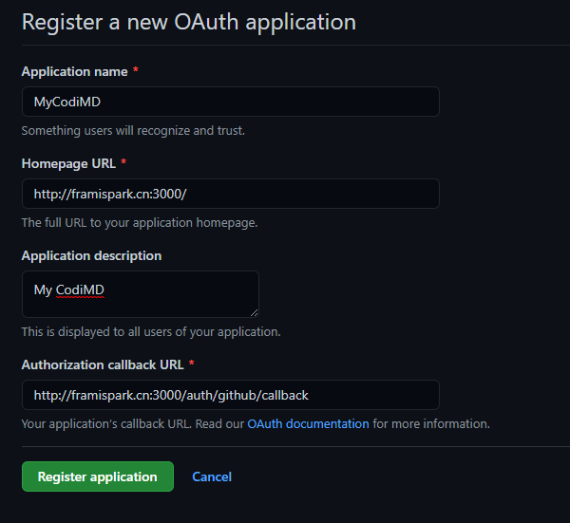Viewport: 570px width, 523px height.
Task: Click inside the Application description textarea
Action: [x=140, y=294]
